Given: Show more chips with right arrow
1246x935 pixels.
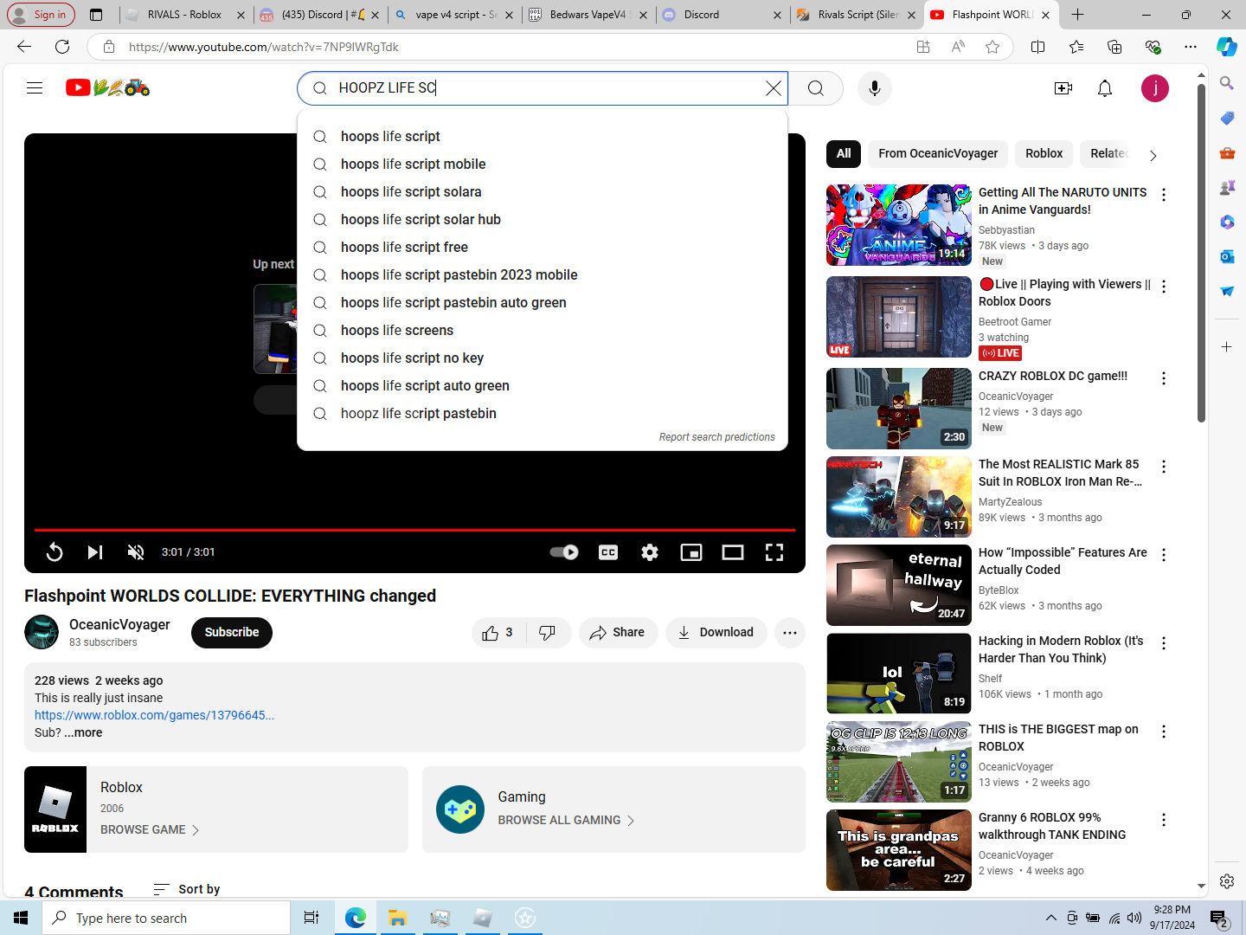Looking at the screenshot, I should (1153, 156).
